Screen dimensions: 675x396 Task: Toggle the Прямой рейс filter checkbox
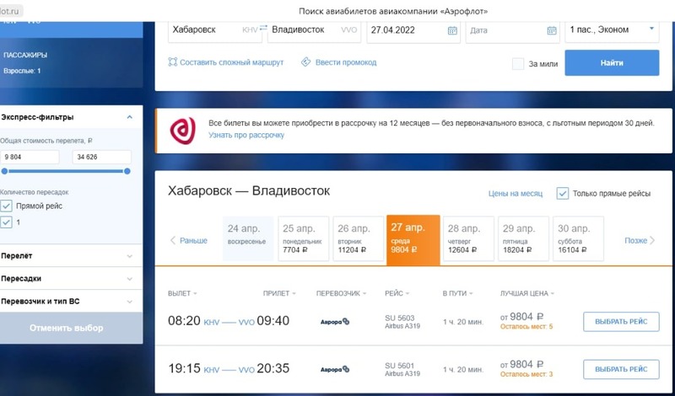6,206
